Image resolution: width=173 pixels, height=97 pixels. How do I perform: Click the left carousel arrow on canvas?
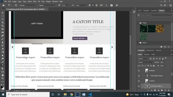[13, 47]
